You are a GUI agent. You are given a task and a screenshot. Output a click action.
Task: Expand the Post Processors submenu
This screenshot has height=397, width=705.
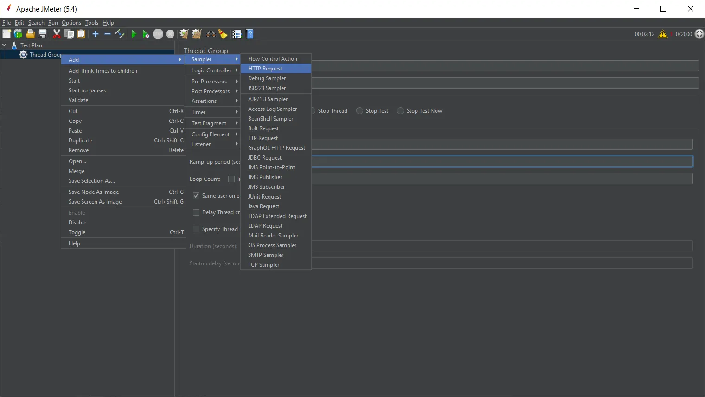[212, 91]
